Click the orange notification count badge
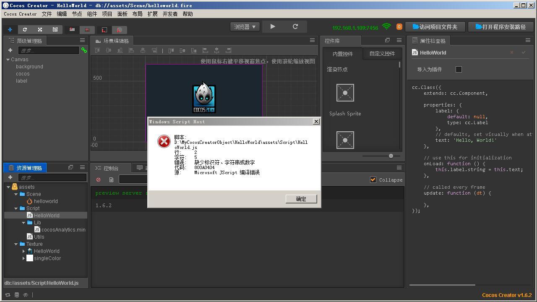 399,26
